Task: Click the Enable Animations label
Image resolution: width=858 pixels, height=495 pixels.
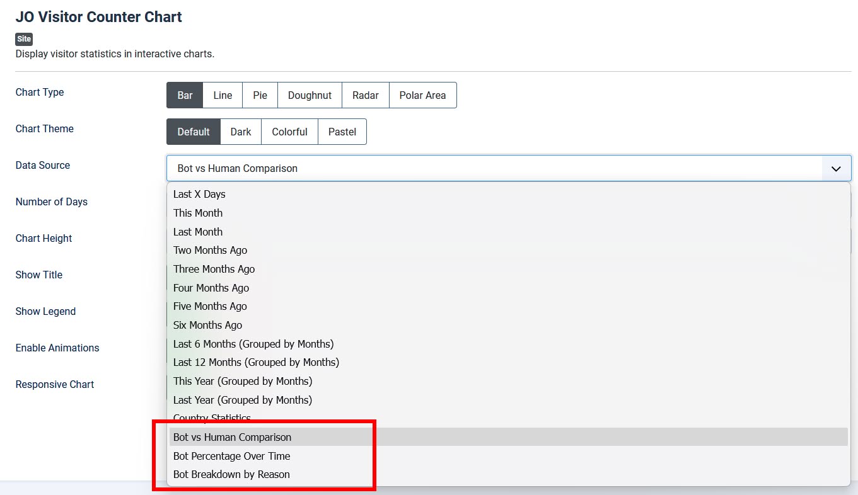Action: pyautogui.click(x=57, y=348)
